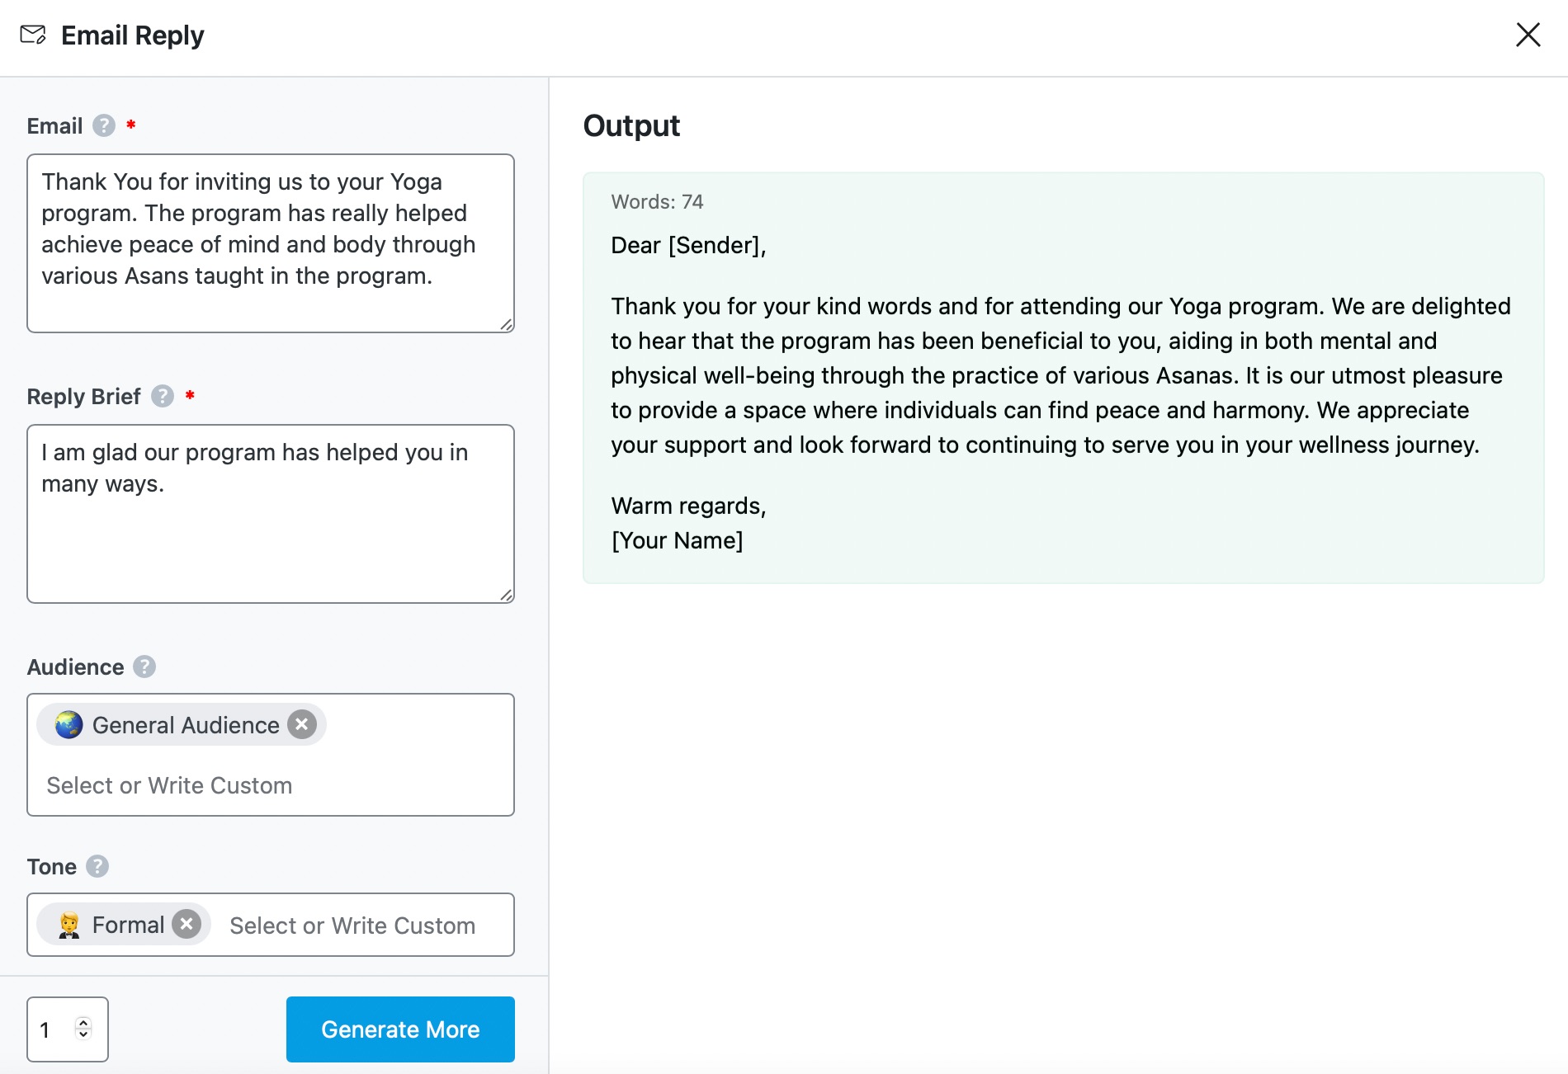
Task: Click the generated email output card
Action: click(x=1063, y=378)
